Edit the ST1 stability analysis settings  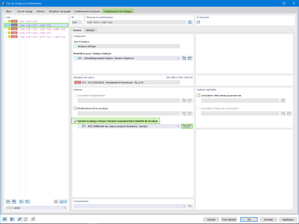point(190,126)
